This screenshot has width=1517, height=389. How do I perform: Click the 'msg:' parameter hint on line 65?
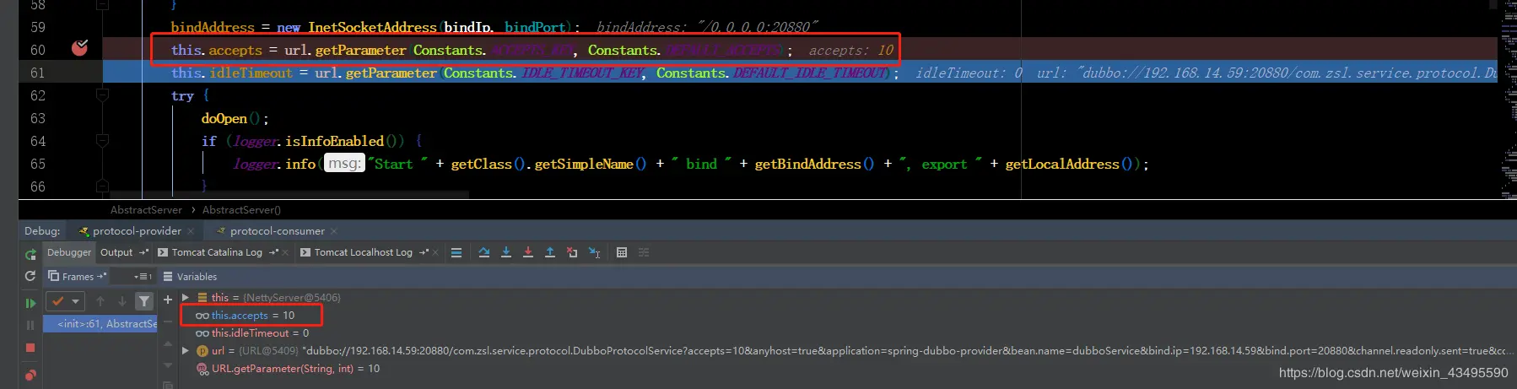point(344,164)
